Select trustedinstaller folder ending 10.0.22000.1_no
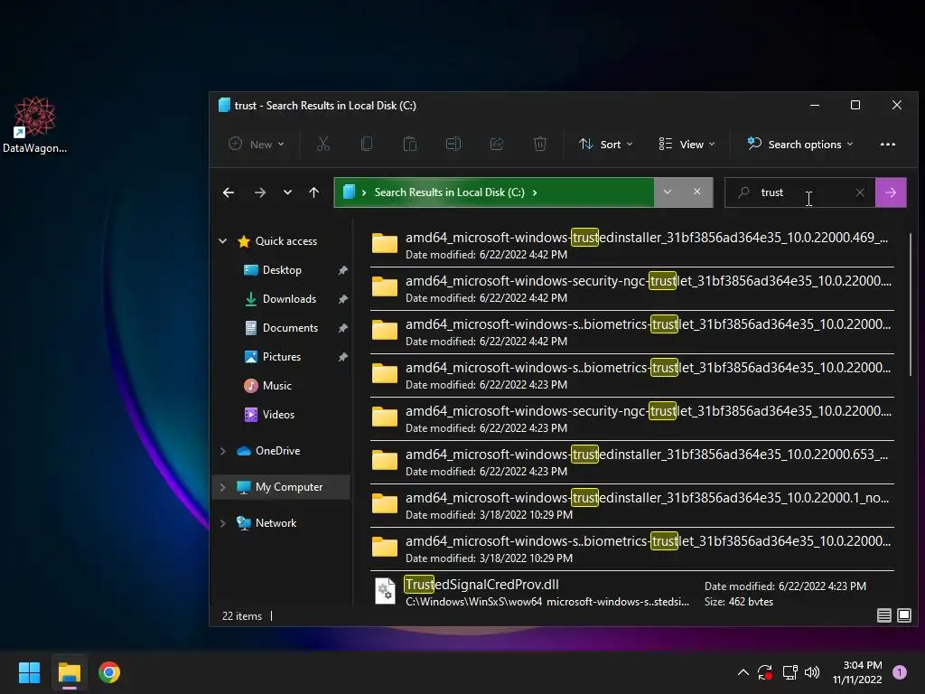This screenshot has width=925, height=694. click(631, 506)
